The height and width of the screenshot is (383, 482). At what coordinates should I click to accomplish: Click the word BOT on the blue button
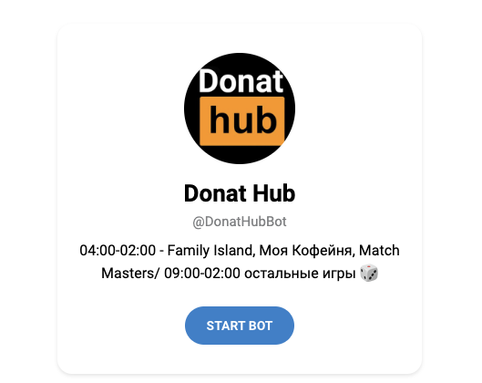pyautogui.click(x=260, y=326)
